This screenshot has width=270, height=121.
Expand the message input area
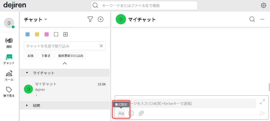[262, 102]
